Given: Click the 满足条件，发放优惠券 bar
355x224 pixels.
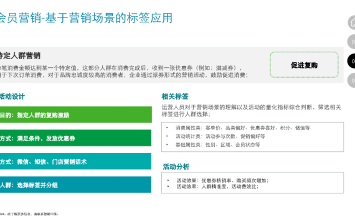Looking at the screenshot, I should point(75,138).
